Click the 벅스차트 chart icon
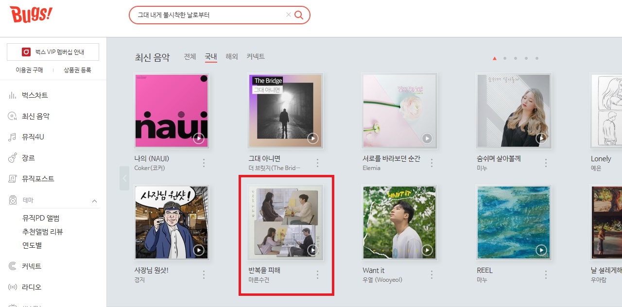The image size is (622, 307). (x=13, y=95)
